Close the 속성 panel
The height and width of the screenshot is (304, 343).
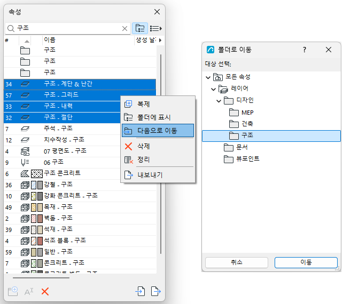(x=157, y=12)
